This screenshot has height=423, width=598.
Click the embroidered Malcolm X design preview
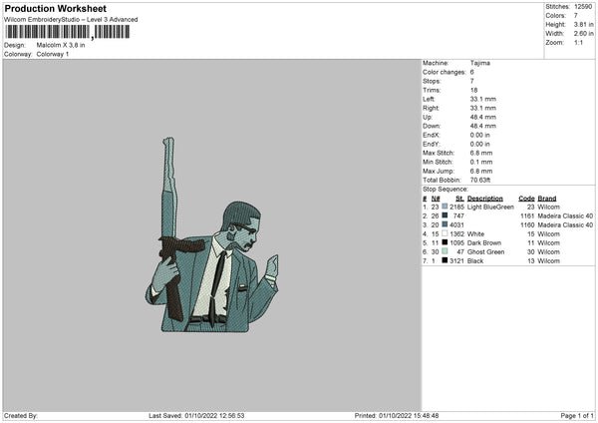coord(212,235)
